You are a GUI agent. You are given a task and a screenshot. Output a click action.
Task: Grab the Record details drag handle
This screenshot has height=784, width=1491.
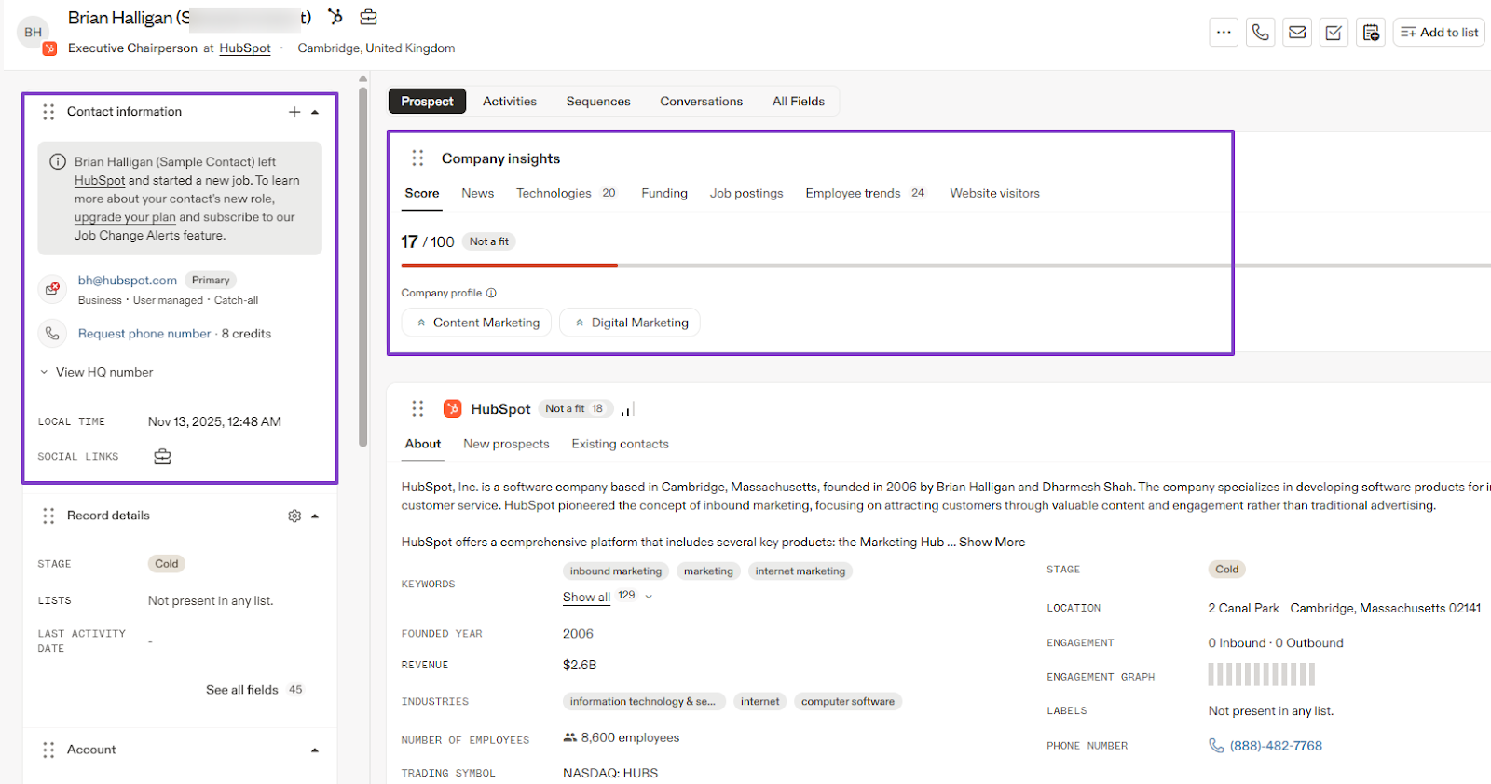click(x=48, y=516)
